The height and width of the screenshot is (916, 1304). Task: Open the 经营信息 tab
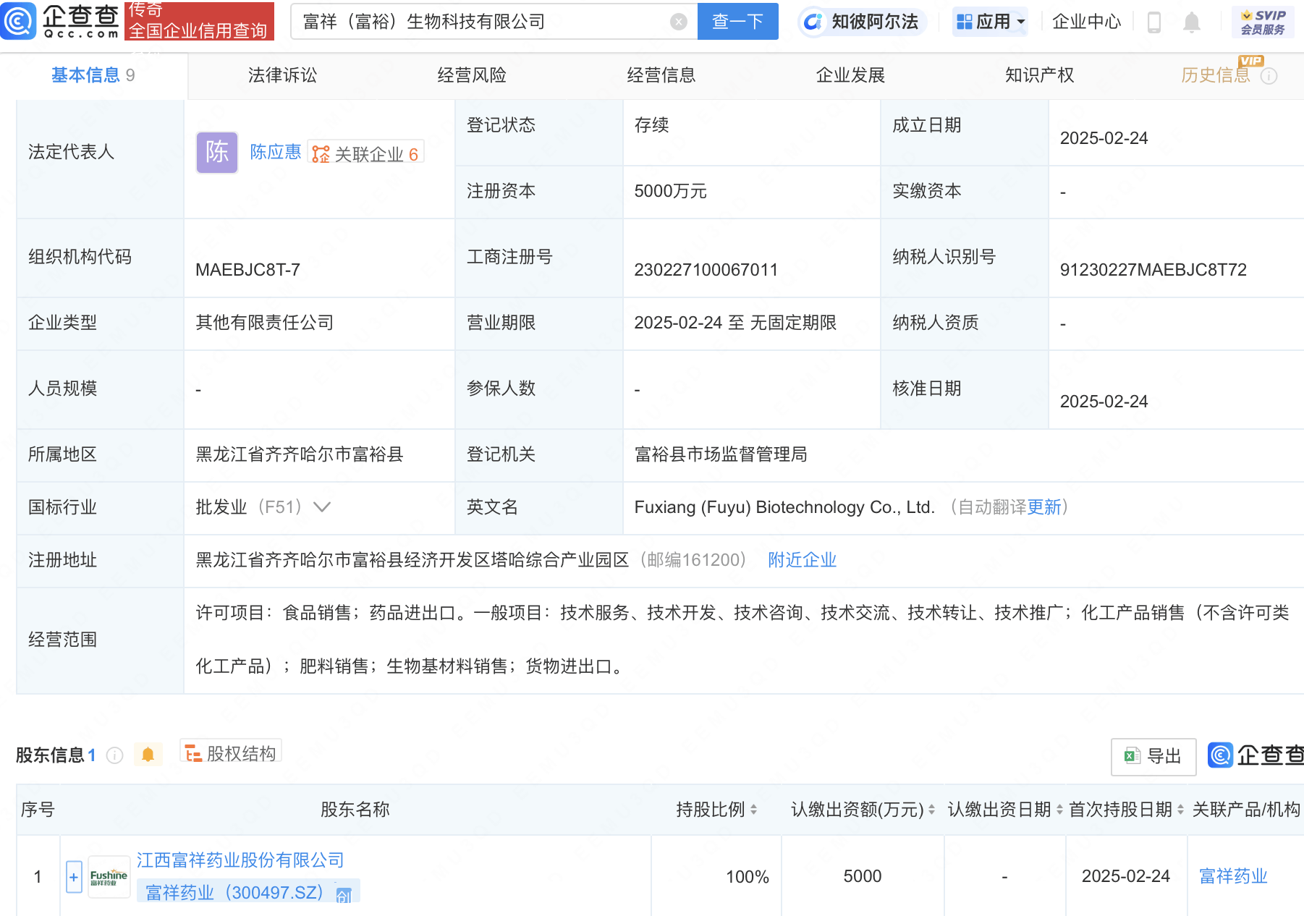point(661,75)
